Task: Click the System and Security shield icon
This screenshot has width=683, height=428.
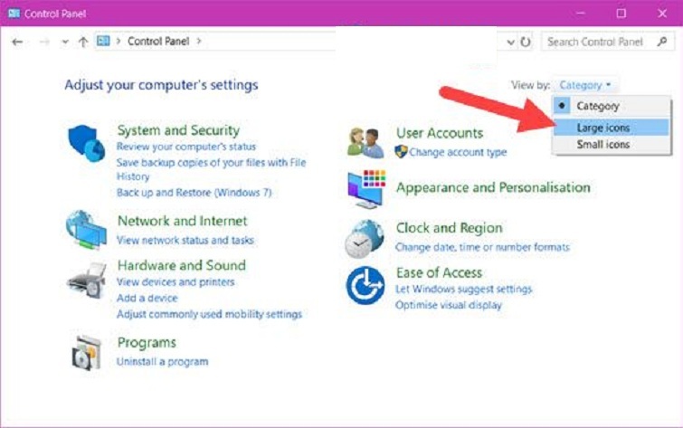Action: (x=87, y=144)
